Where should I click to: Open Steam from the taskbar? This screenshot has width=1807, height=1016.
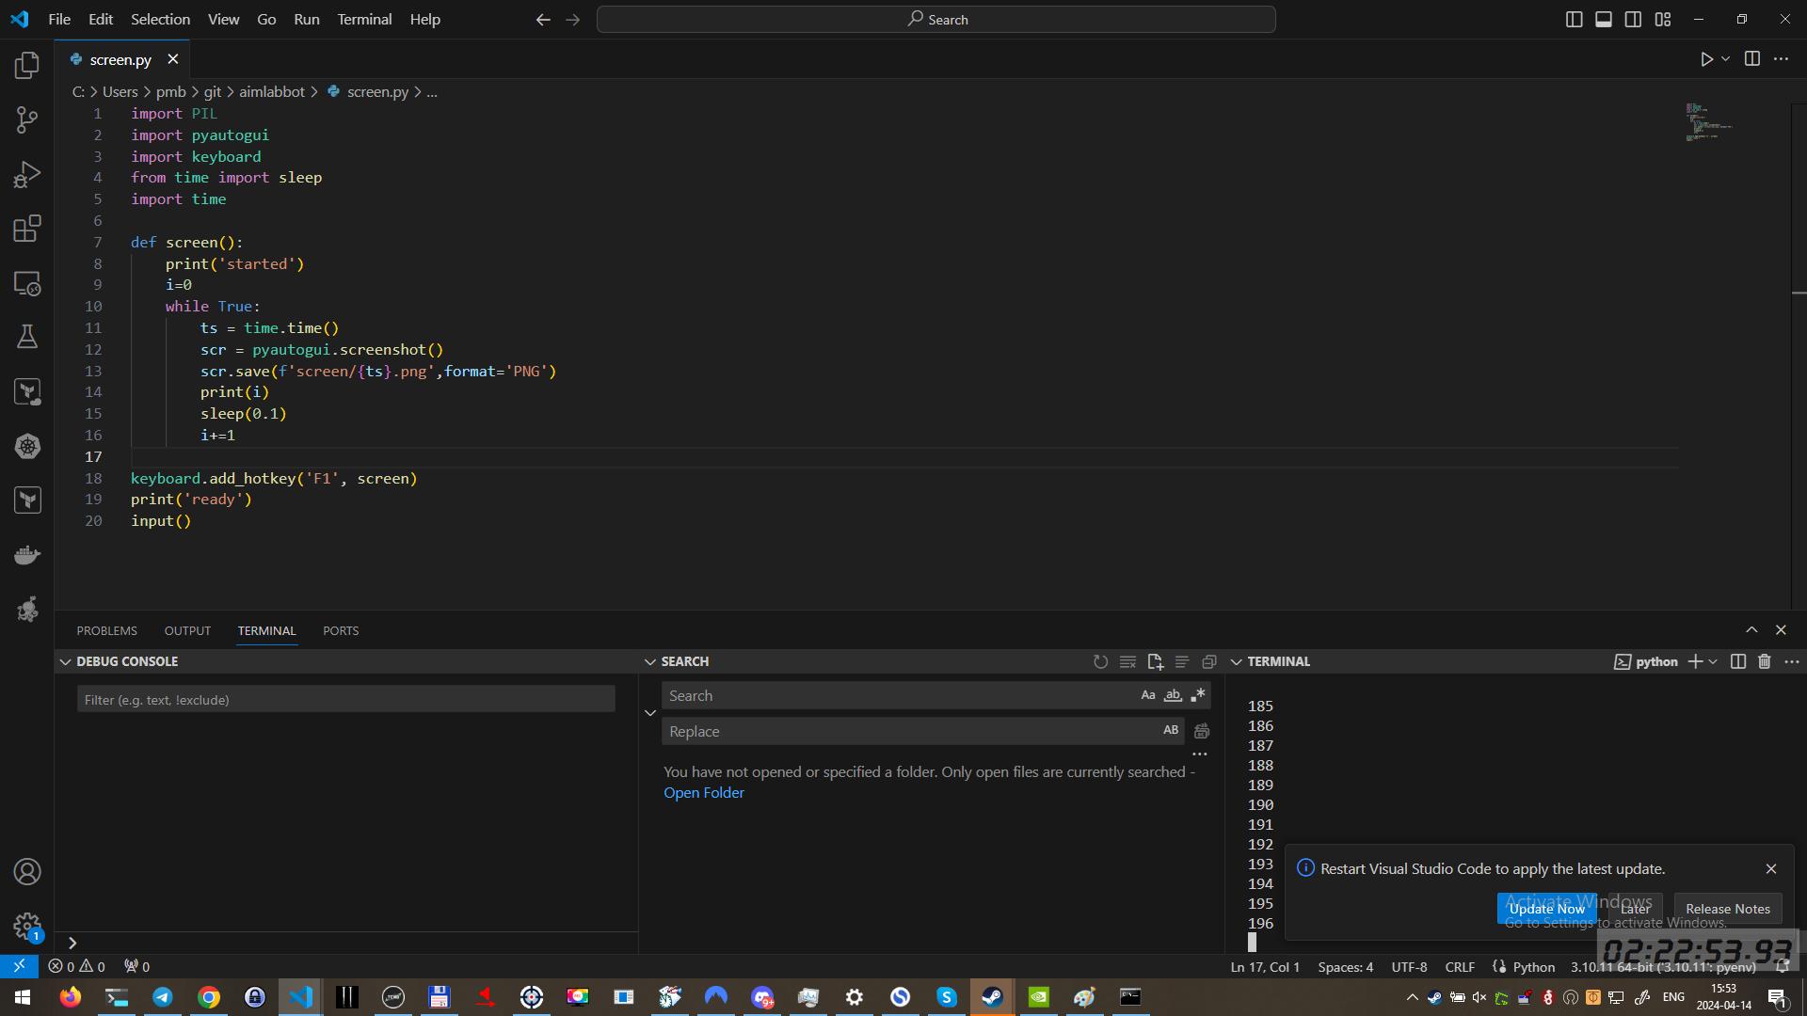(x=992, y=997)
